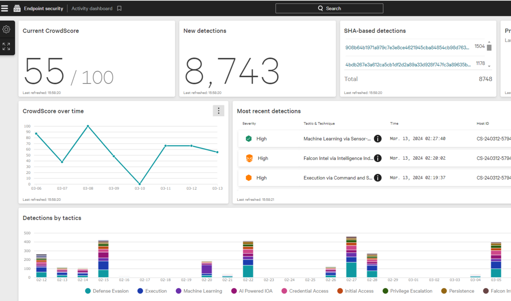This screenshot has width=511, height=301.
Task: Toggle Persistence legend series
Action: pyautogui.click(x=457, y=291)
